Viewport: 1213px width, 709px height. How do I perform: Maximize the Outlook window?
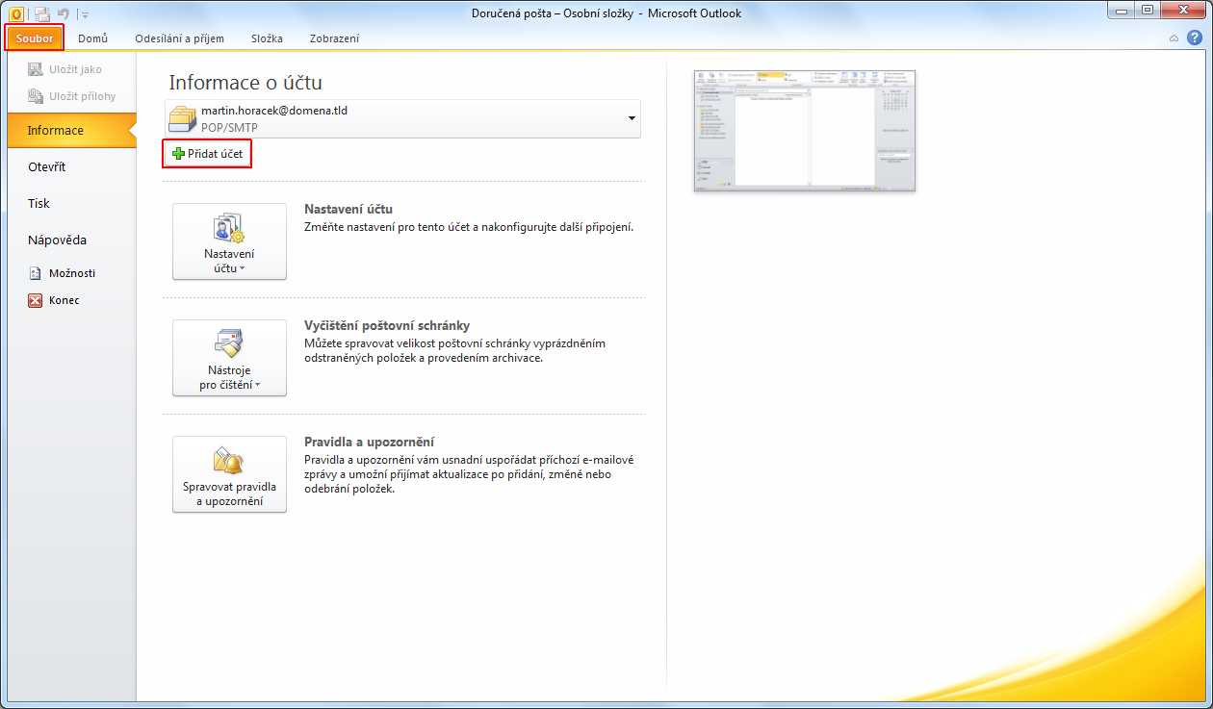pos(1149,10)
